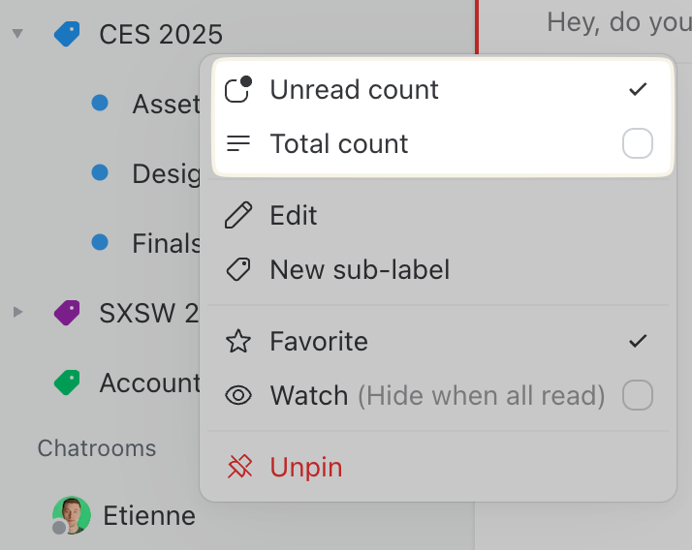This screenshot has height=550, width=692.
Task: Click the green Account label tag icon
Action: [x=67, y=382]
